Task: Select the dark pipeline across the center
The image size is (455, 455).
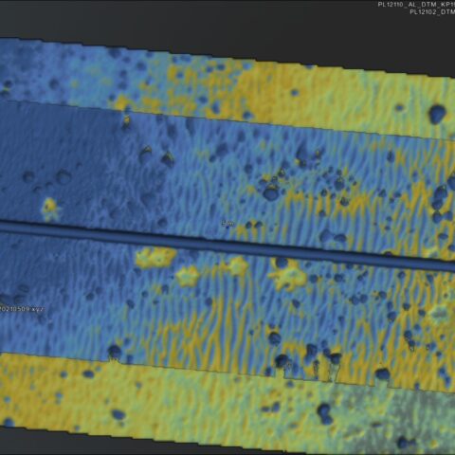Action: [x=227, y=244]
